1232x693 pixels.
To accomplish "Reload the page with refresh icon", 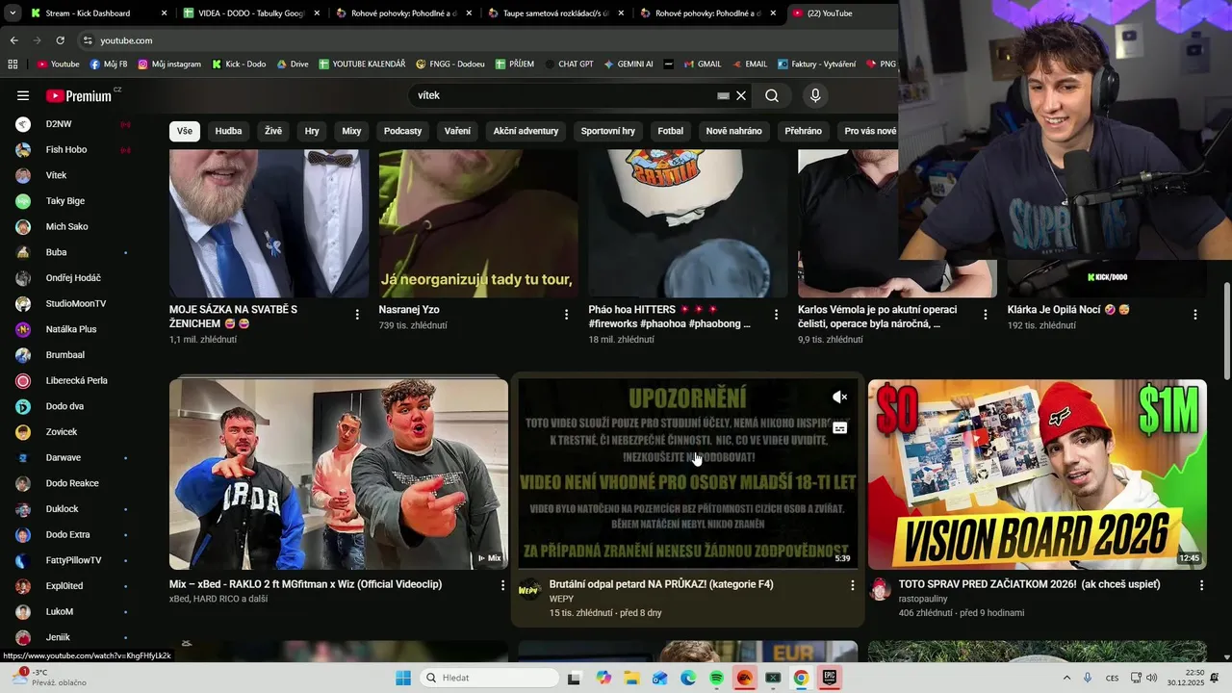I will (x=60, y=40).
